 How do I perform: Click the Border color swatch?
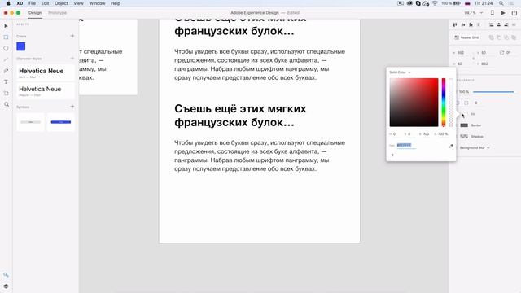click(464, 125)
